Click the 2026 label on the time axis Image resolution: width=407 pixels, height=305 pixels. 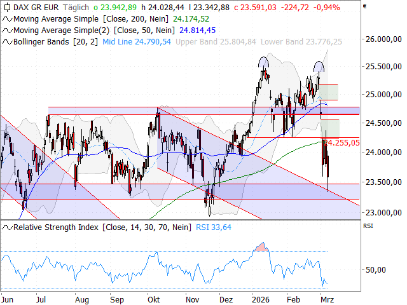pyautogui.click(x=261, y=299)
